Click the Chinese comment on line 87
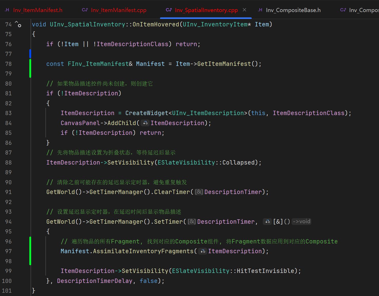The height and width of the screenshot is (296, 379). pos(111,152)
